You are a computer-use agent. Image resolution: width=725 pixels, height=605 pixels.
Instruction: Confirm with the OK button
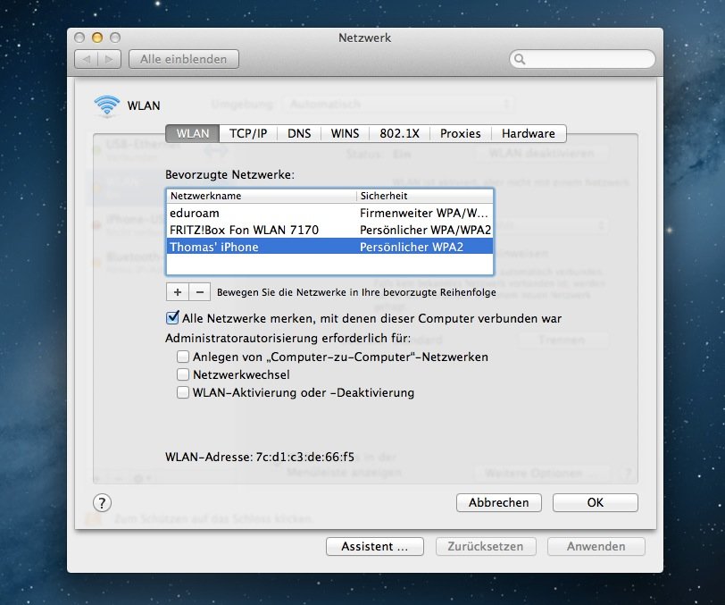[595, 503]
